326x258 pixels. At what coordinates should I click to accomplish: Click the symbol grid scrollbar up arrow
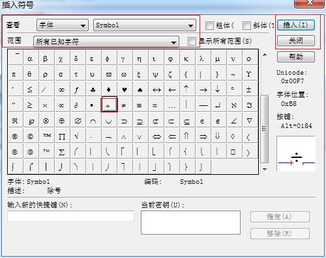tap(265, 55)
